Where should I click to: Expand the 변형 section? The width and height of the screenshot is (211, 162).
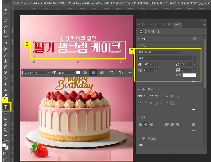point(138,39)
